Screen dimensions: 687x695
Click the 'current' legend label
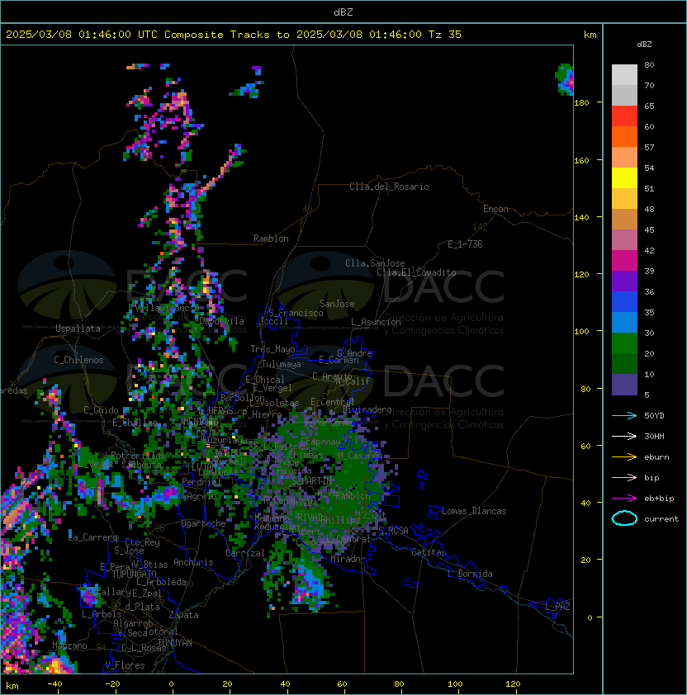(661, 519)
